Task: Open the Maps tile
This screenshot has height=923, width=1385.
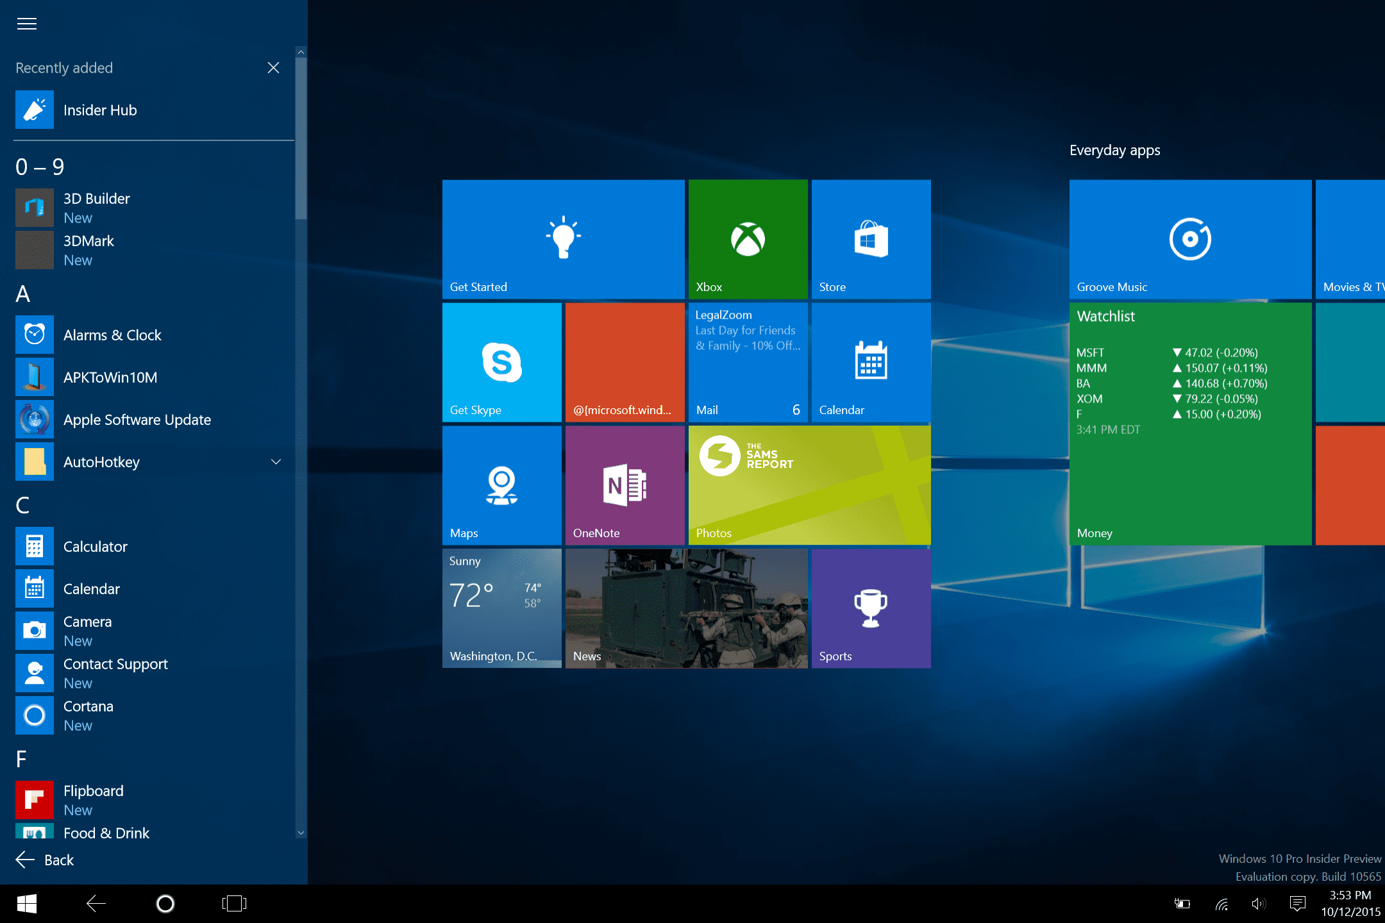Action: tap(501, 485)
